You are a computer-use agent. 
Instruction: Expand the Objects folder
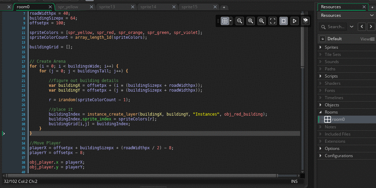click(x=321, y=105)
